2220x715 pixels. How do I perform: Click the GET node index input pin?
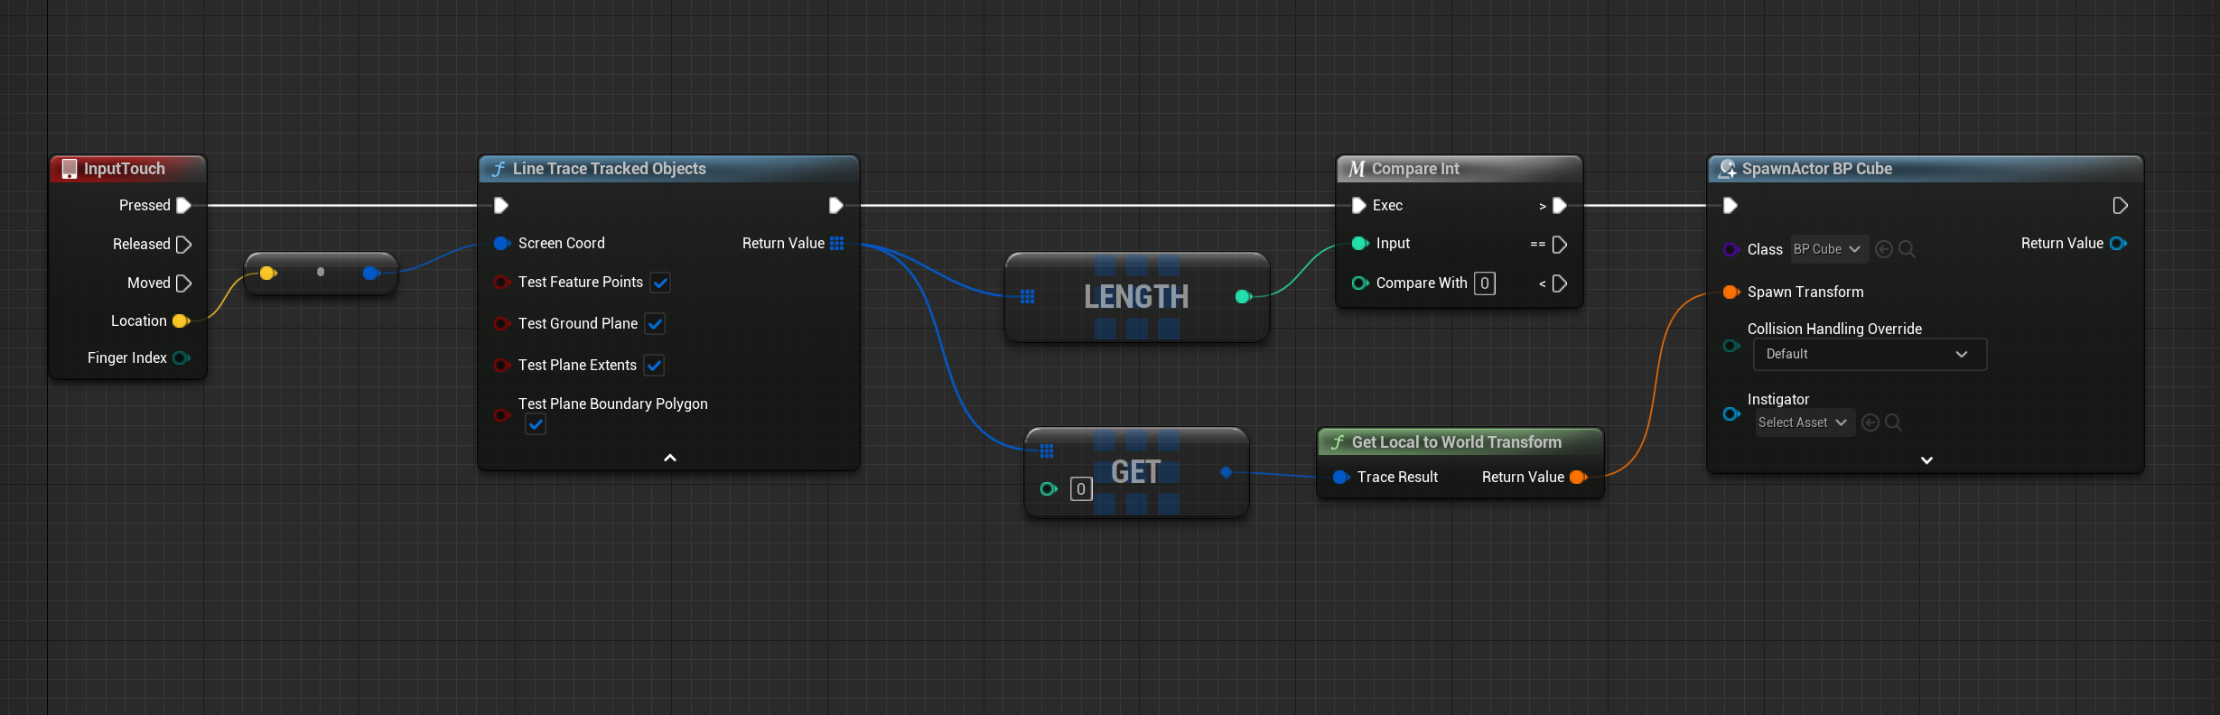pos(1048,488)
